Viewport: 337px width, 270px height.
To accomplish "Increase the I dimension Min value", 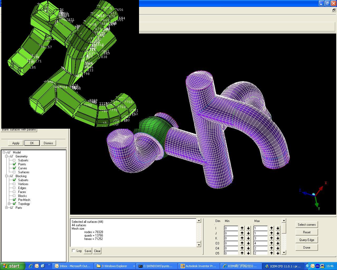I will pos(242,228).
